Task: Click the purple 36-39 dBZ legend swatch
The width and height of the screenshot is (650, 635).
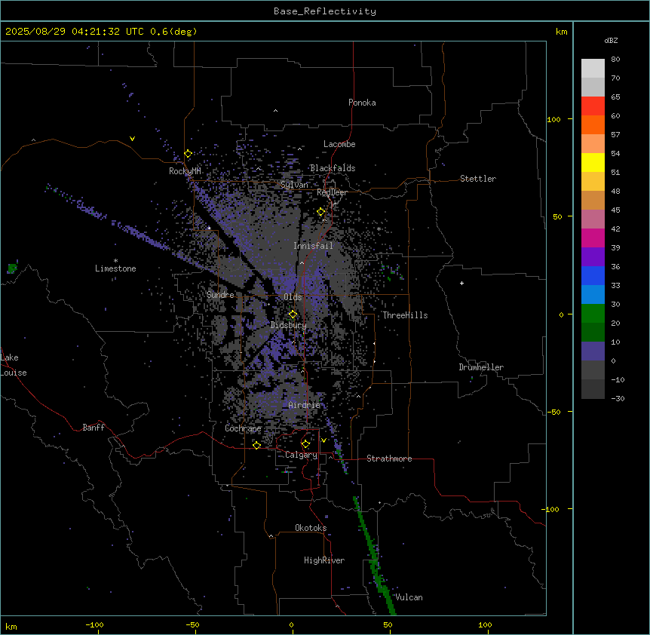Action: (593, 257)
